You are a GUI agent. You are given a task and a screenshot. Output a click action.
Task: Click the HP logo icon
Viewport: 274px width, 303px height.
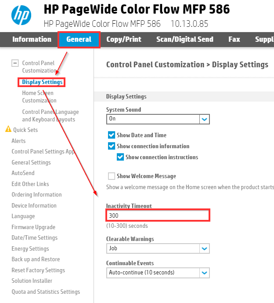click(x=22, y=16)
